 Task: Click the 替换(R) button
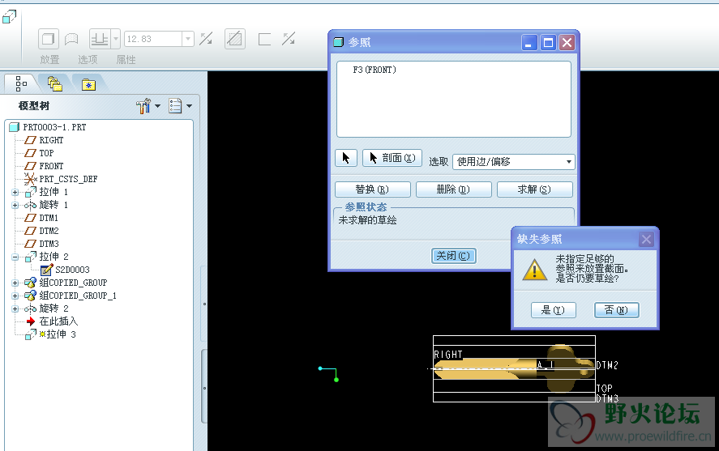click(x=373, y=189)
